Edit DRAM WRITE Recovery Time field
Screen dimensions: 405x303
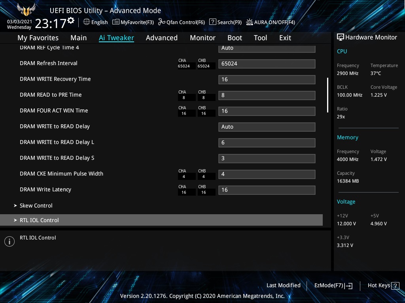click(x=267, y=79)
